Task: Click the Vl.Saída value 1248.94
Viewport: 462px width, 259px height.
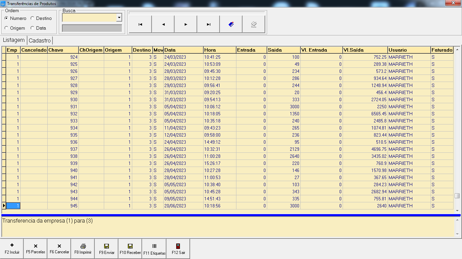Action: point(365,85)
